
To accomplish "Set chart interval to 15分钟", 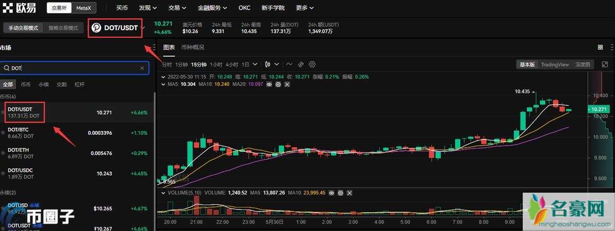I will click(x=199, y=64).
